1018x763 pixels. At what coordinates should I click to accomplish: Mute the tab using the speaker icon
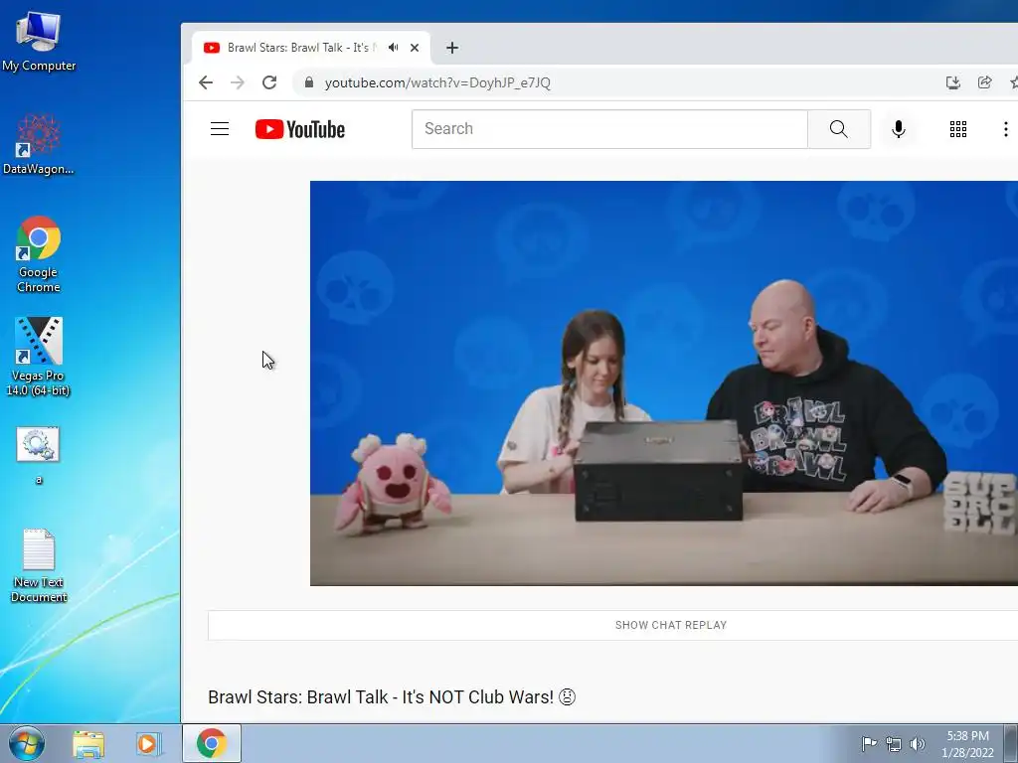point(393,48)
